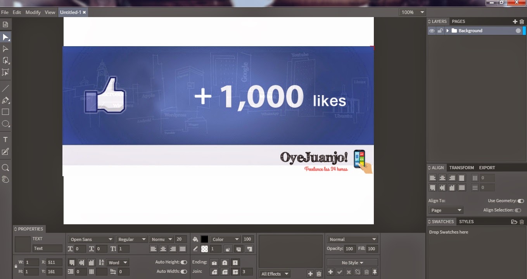This screenshot has height=279, width=527.
Task: Select the Ellipse tool
Action: click(x=5, y=124)
